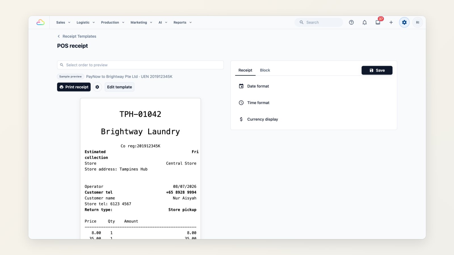Viewport: 454px width, 255px height.
Task: Open the inbox with 37 badge
Action: (x=378, y=22)
